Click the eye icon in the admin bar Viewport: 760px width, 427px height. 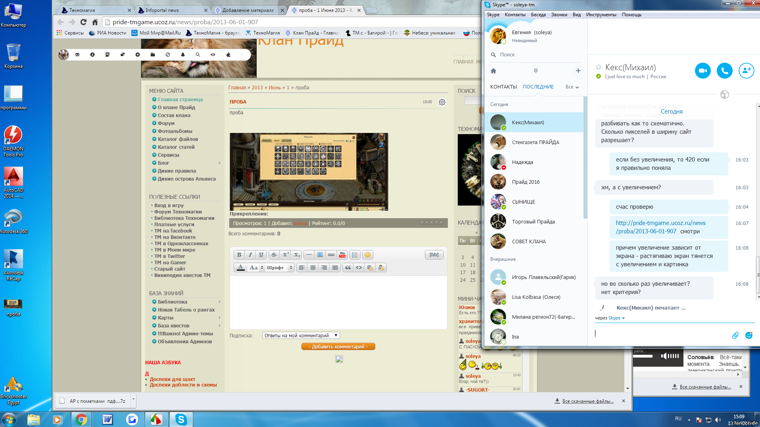[213, 55]
